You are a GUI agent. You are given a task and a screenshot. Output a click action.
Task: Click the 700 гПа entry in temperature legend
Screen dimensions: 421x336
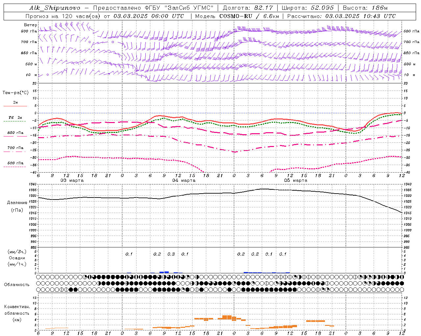[15, 148]
